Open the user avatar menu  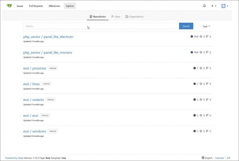[225, 6]
